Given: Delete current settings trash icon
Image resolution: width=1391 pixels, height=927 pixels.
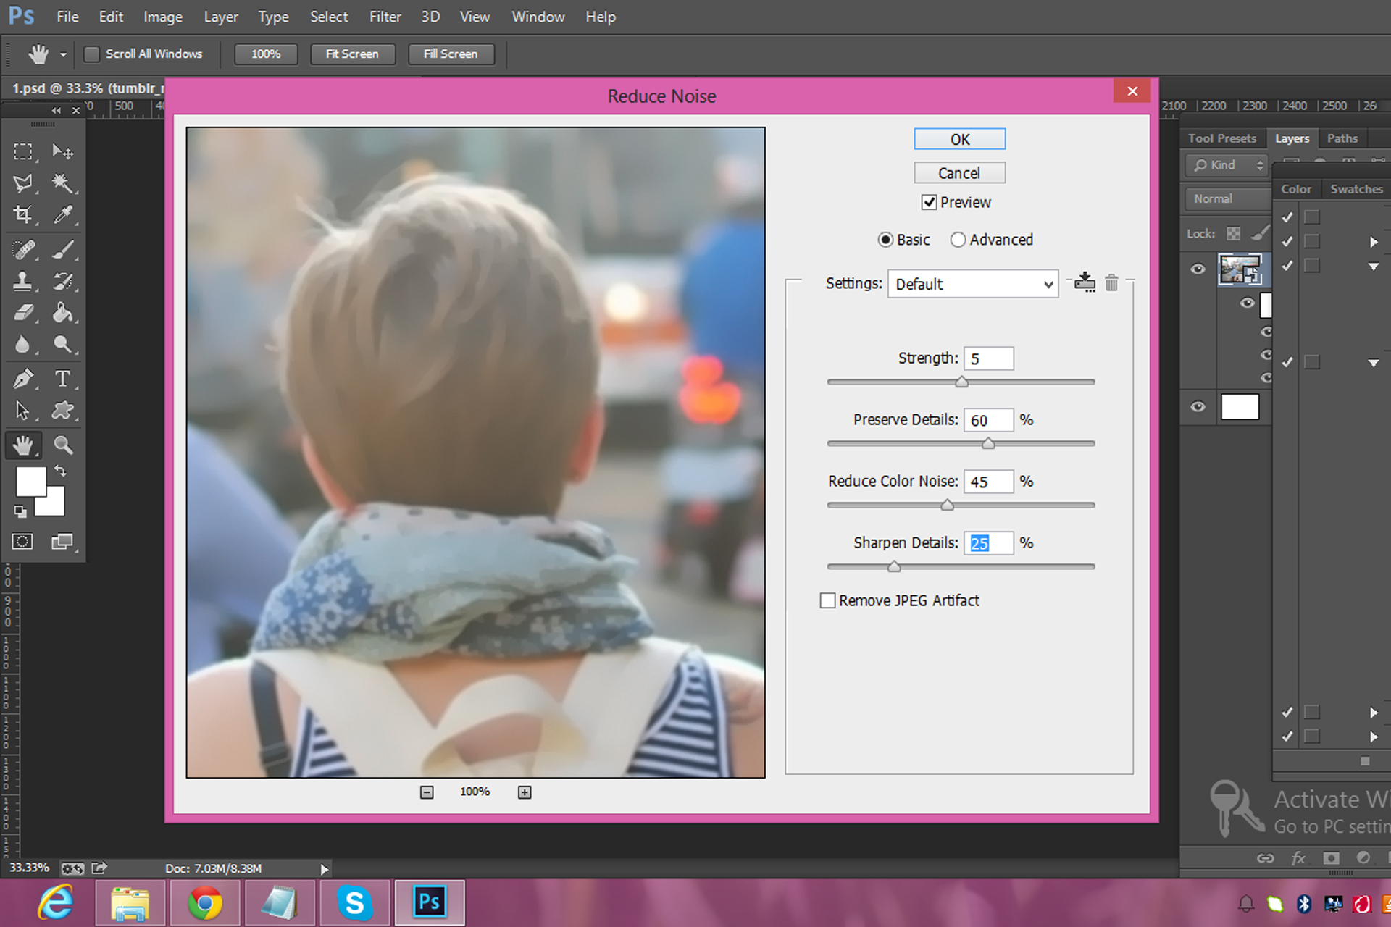Looking at the screenshot, I should 1111,282.
